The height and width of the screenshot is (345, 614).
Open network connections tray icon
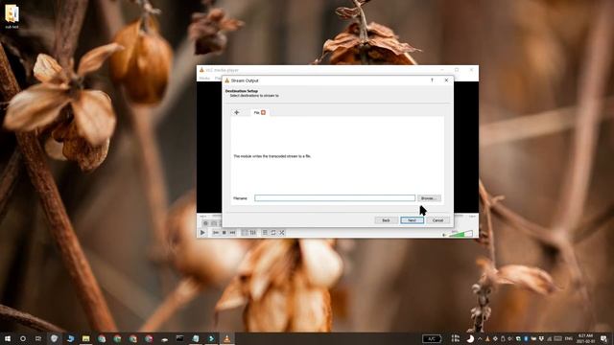point(549,338)
